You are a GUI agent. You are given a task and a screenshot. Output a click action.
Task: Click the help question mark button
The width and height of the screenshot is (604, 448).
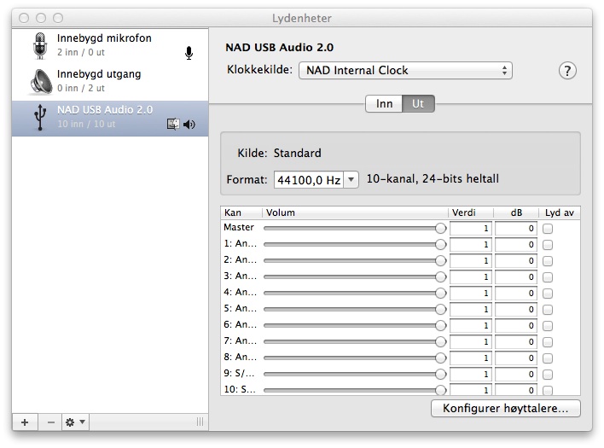(x=567, y=71)
